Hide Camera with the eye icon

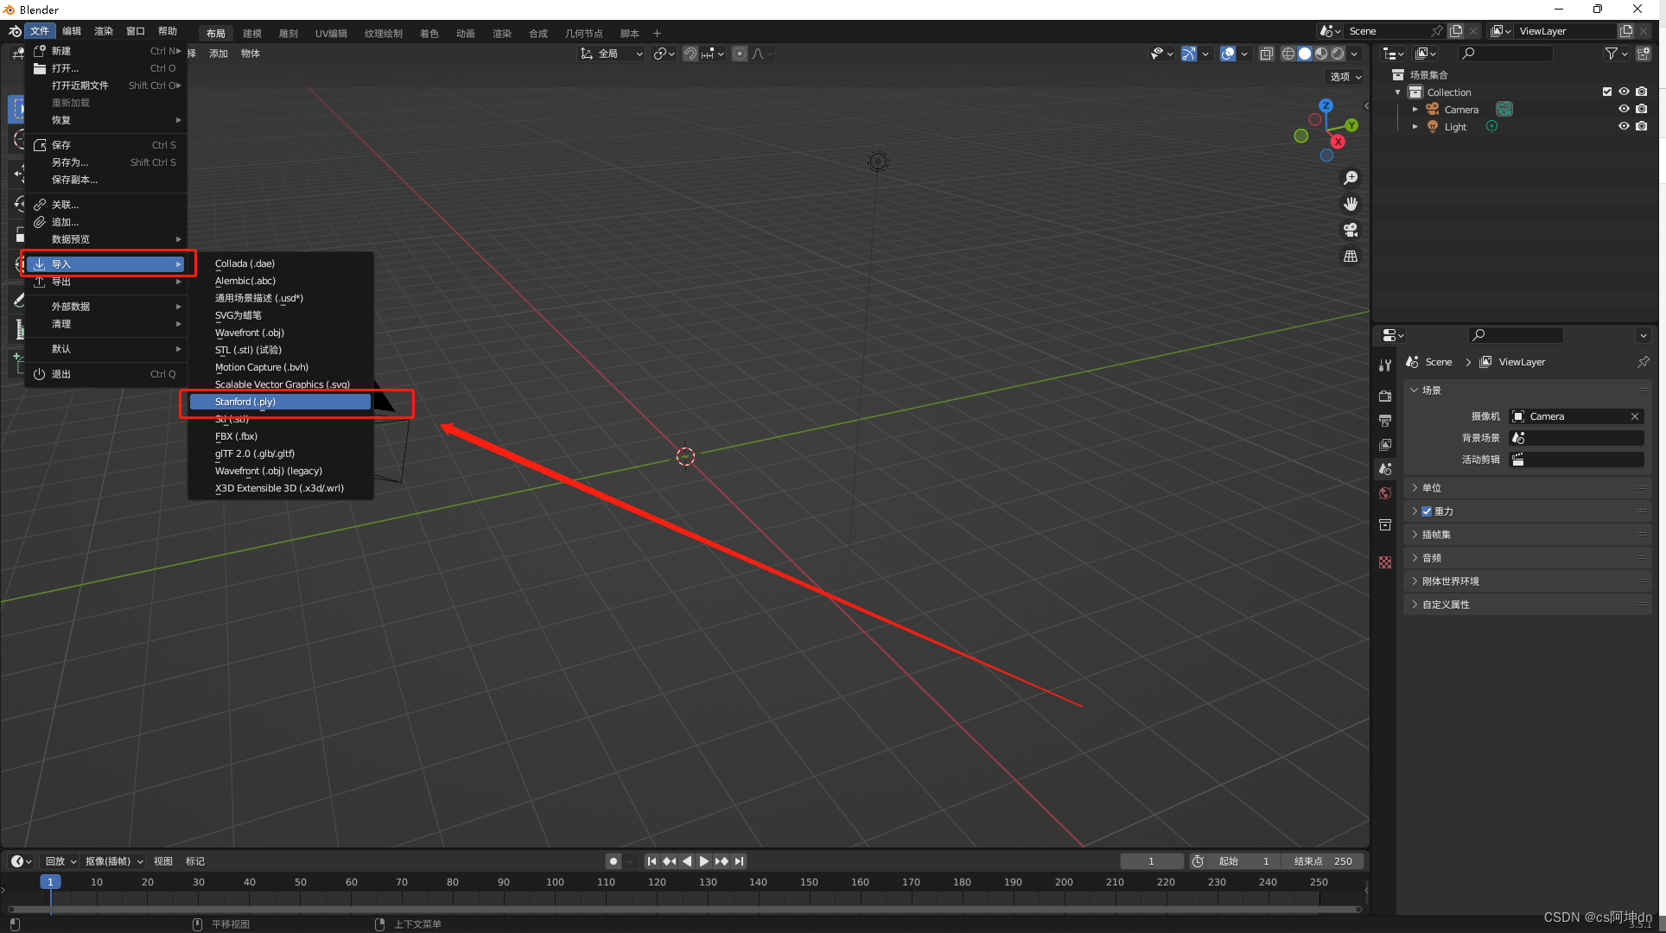click(1624, 109)
